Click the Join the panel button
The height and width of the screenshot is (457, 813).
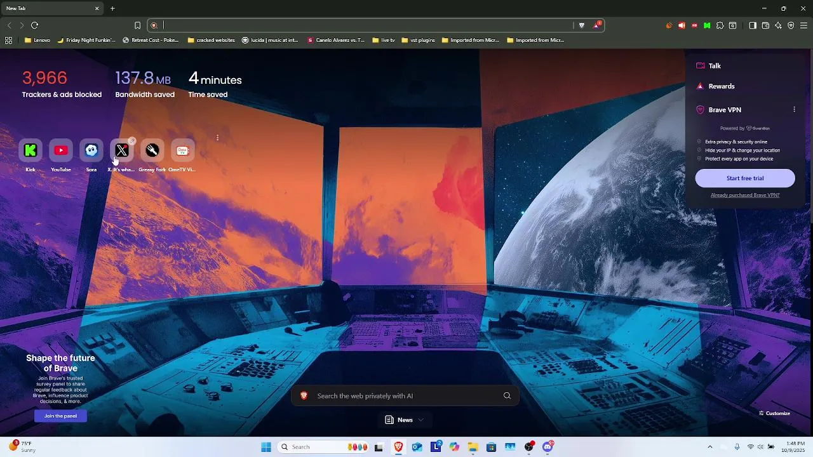click(60, 416)
